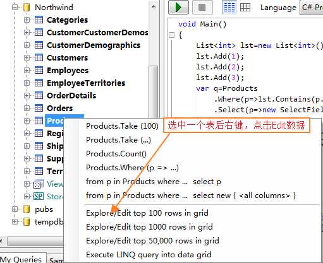This screenshot has height=263, width=323.
Task: Expand the Categories table node
Action: coord(27,20)
